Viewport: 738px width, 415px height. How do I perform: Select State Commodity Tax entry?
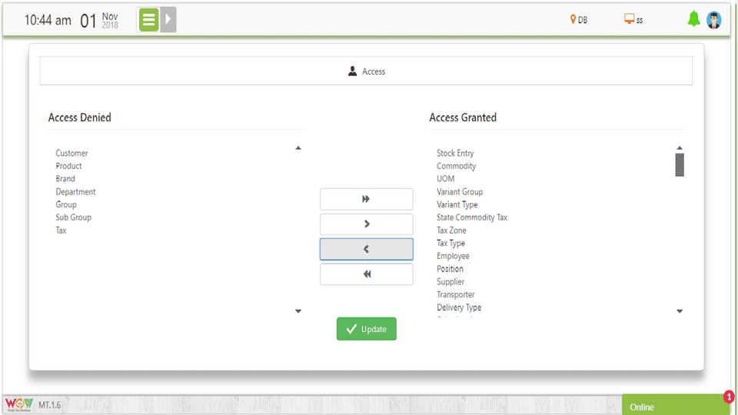(x=471, y=217)
